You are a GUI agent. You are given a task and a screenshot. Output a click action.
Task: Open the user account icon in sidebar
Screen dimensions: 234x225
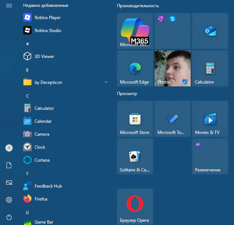[x=9, y=148]
